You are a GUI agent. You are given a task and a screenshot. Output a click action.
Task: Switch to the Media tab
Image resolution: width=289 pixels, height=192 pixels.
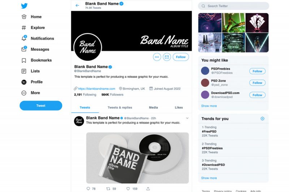[x=153, y=108]
